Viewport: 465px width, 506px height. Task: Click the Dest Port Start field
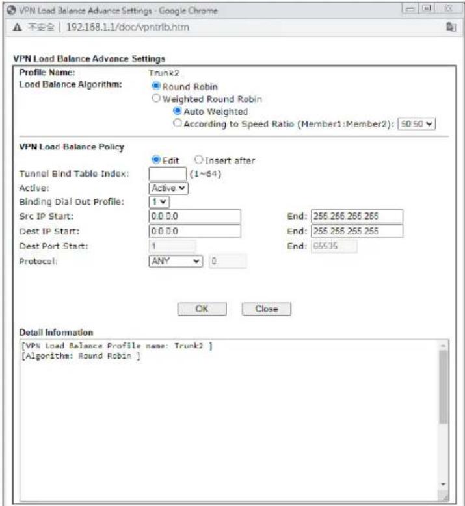[x=172, y=246]
